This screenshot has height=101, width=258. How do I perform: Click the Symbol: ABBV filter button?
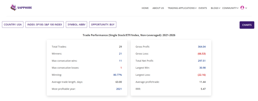point(77,25)
